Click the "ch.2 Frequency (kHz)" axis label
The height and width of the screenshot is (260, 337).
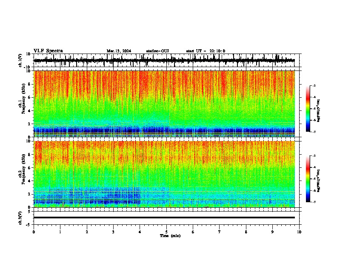22,169
